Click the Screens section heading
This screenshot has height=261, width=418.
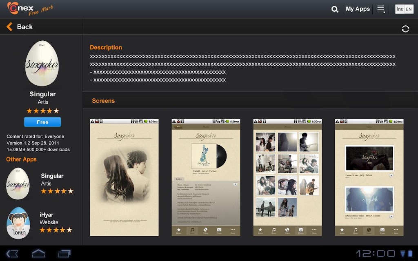coord(103,101)
